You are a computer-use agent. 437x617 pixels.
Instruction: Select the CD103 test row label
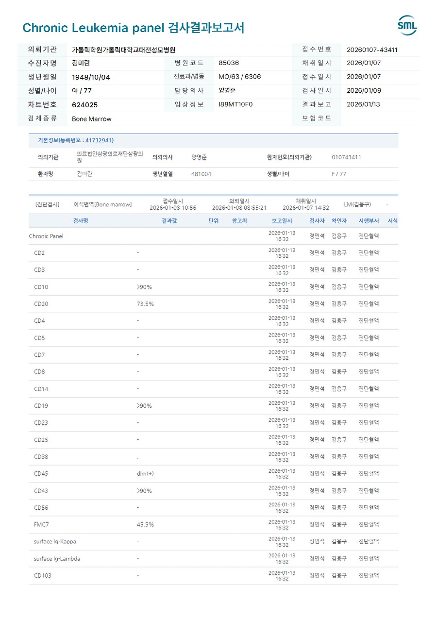[43, 576]
